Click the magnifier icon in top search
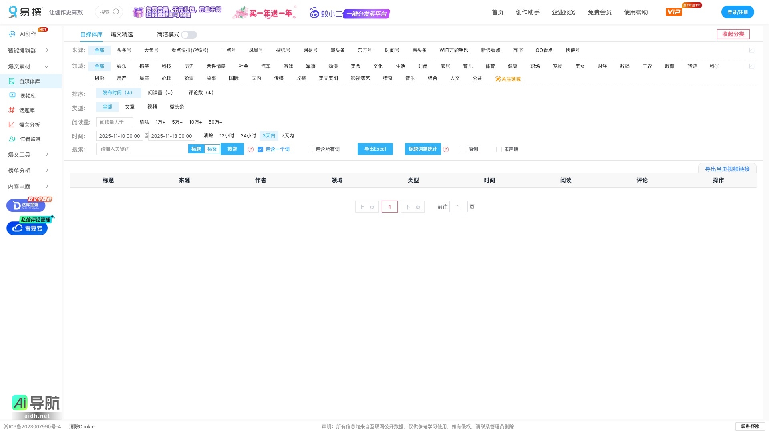 [116, 12]
